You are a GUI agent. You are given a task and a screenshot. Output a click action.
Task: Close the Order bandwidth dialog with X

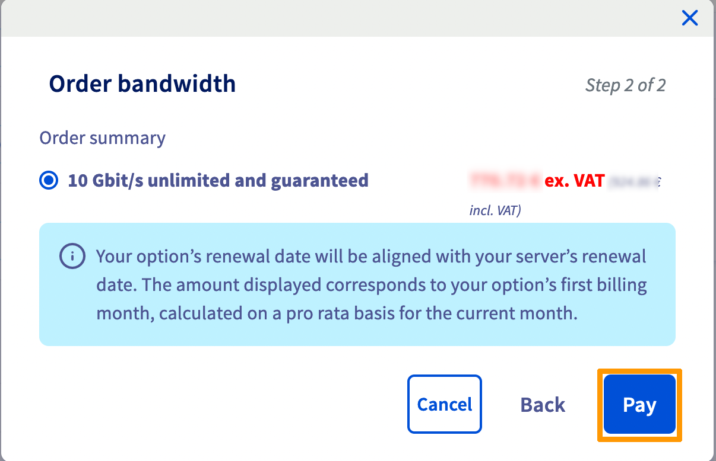point(689,18)
